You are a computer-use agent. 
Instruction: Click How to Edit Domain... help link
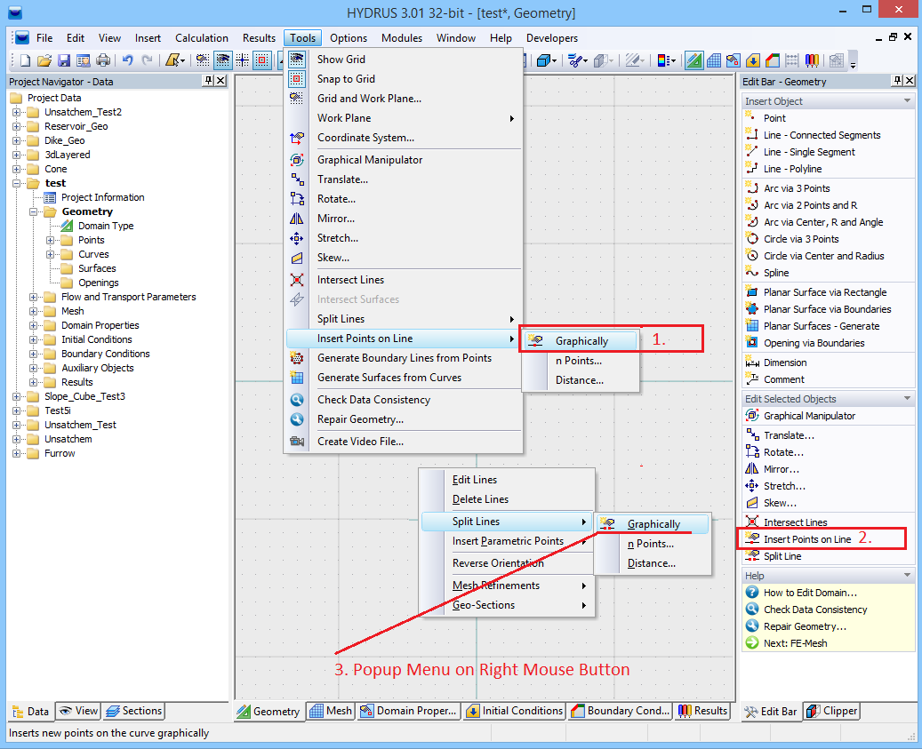click(810, 593)
